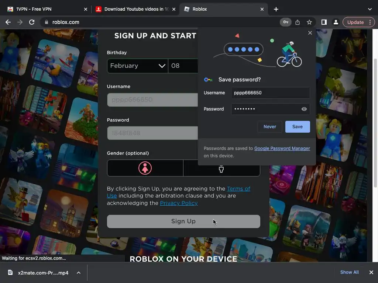Select the female gender icon
Viewport: 378px width, 283px height.
coord(145,168)
